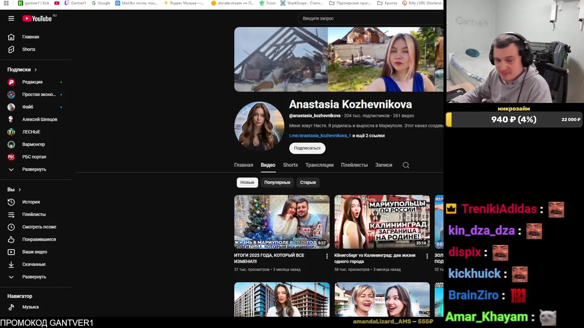This screenshot has width=584, height=328.
Task: Open the browser apps grid icon
Action: [x=6, y=3]
